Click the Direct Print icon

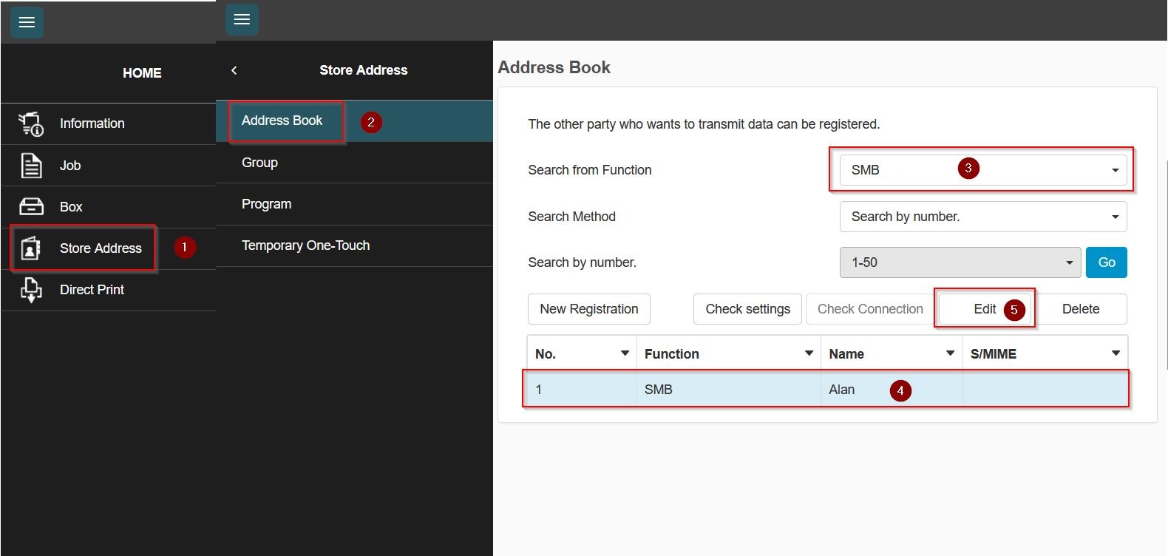click(30, 290)
